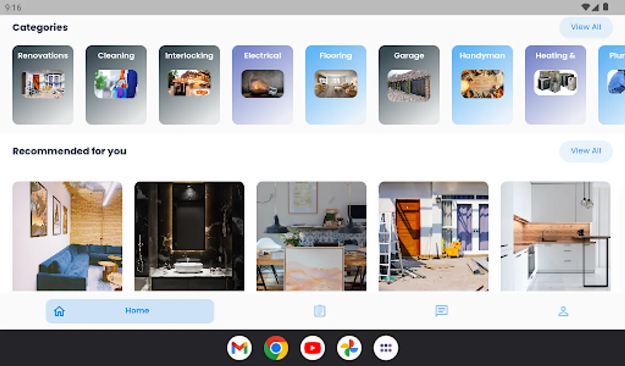Select the Interlocking category card
This screenshot has width=625, height=366.
coord(189,85)
